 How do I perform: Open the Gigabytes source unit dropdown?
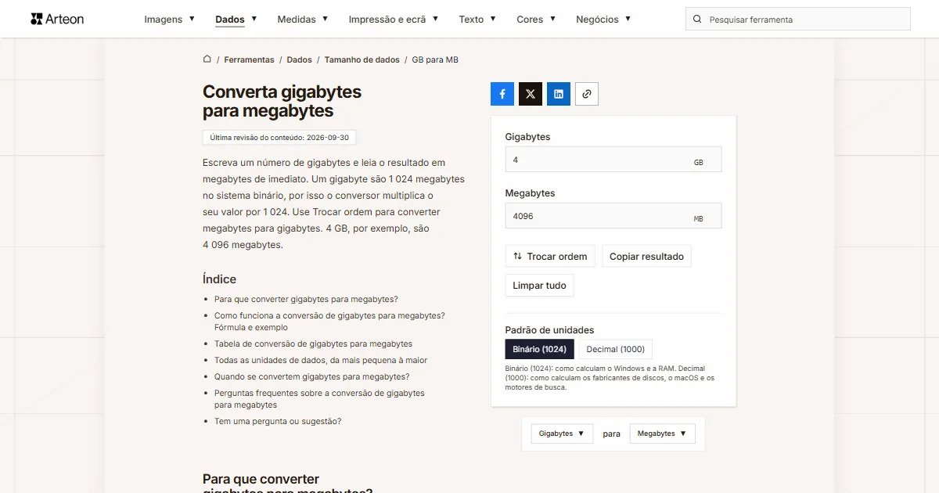[x=562, y=434]
